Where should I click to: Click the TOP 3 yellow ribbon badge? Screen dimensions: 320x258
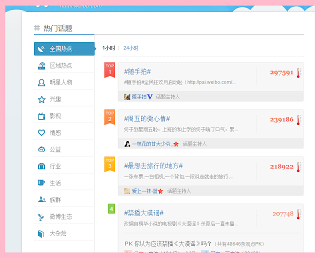tap(109, 164)
